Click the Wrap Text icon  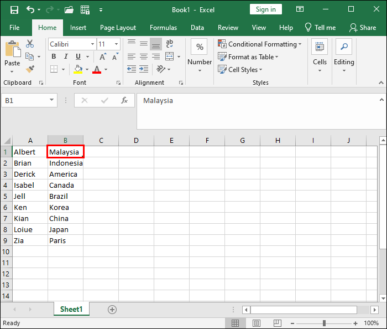pos(169,44)
